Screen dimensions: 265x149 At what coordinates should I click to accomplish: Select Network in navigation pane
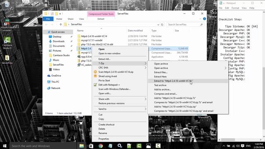coord(55,88)
